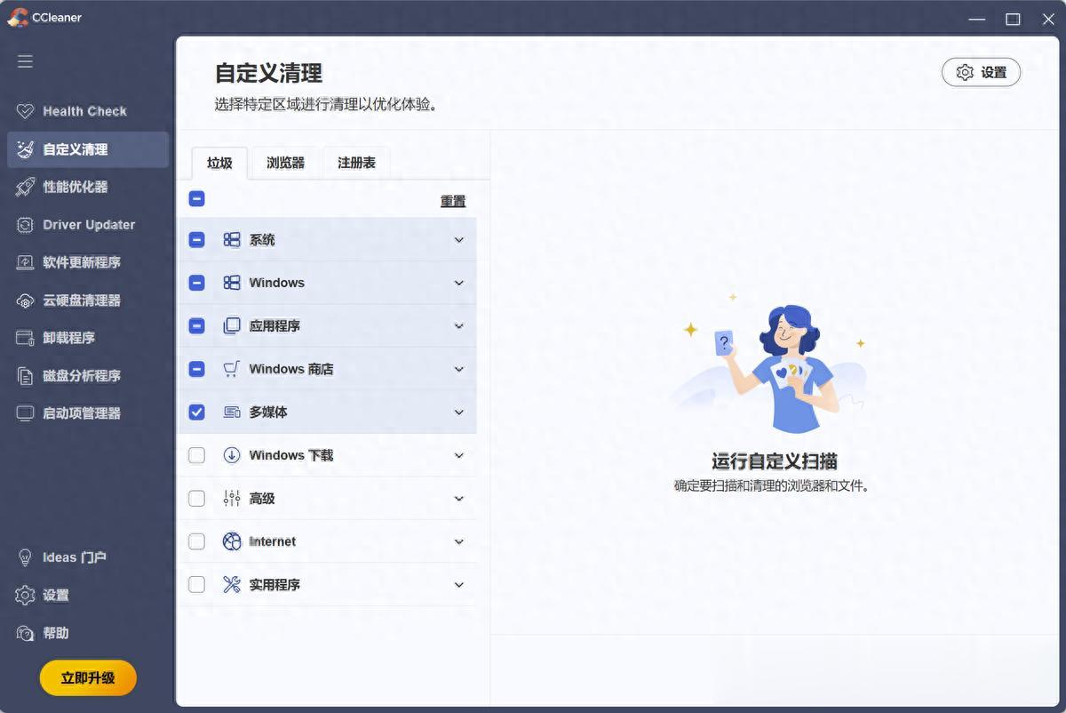Select the 多媒体 row label
Viewport: 1066px width, 713px height.
point(268,413)
